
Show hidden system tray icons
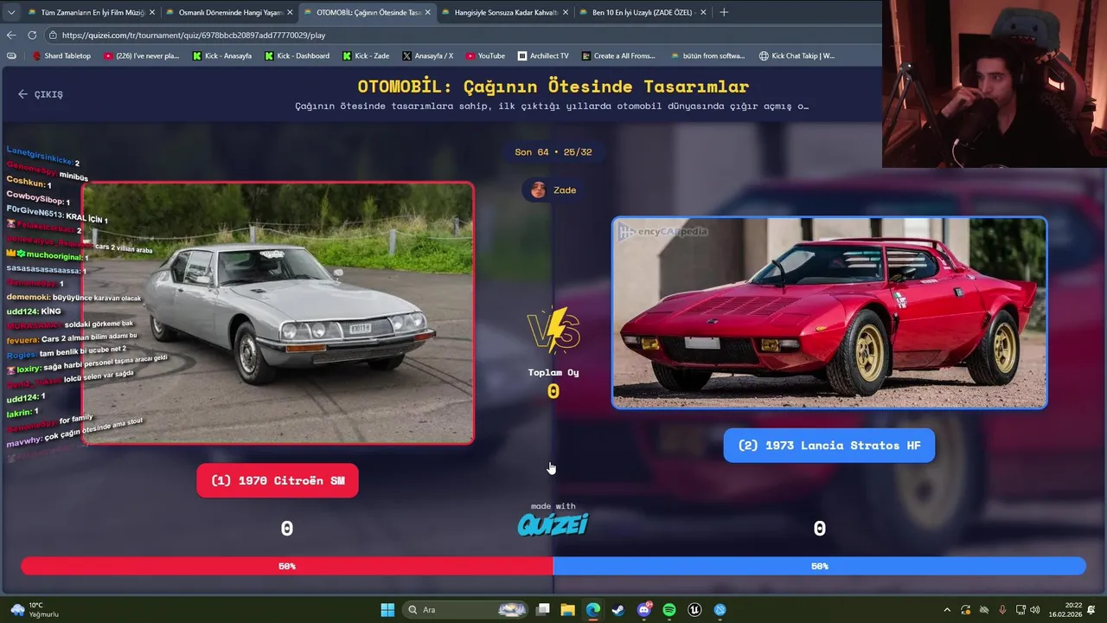click(x=947, y=610)
